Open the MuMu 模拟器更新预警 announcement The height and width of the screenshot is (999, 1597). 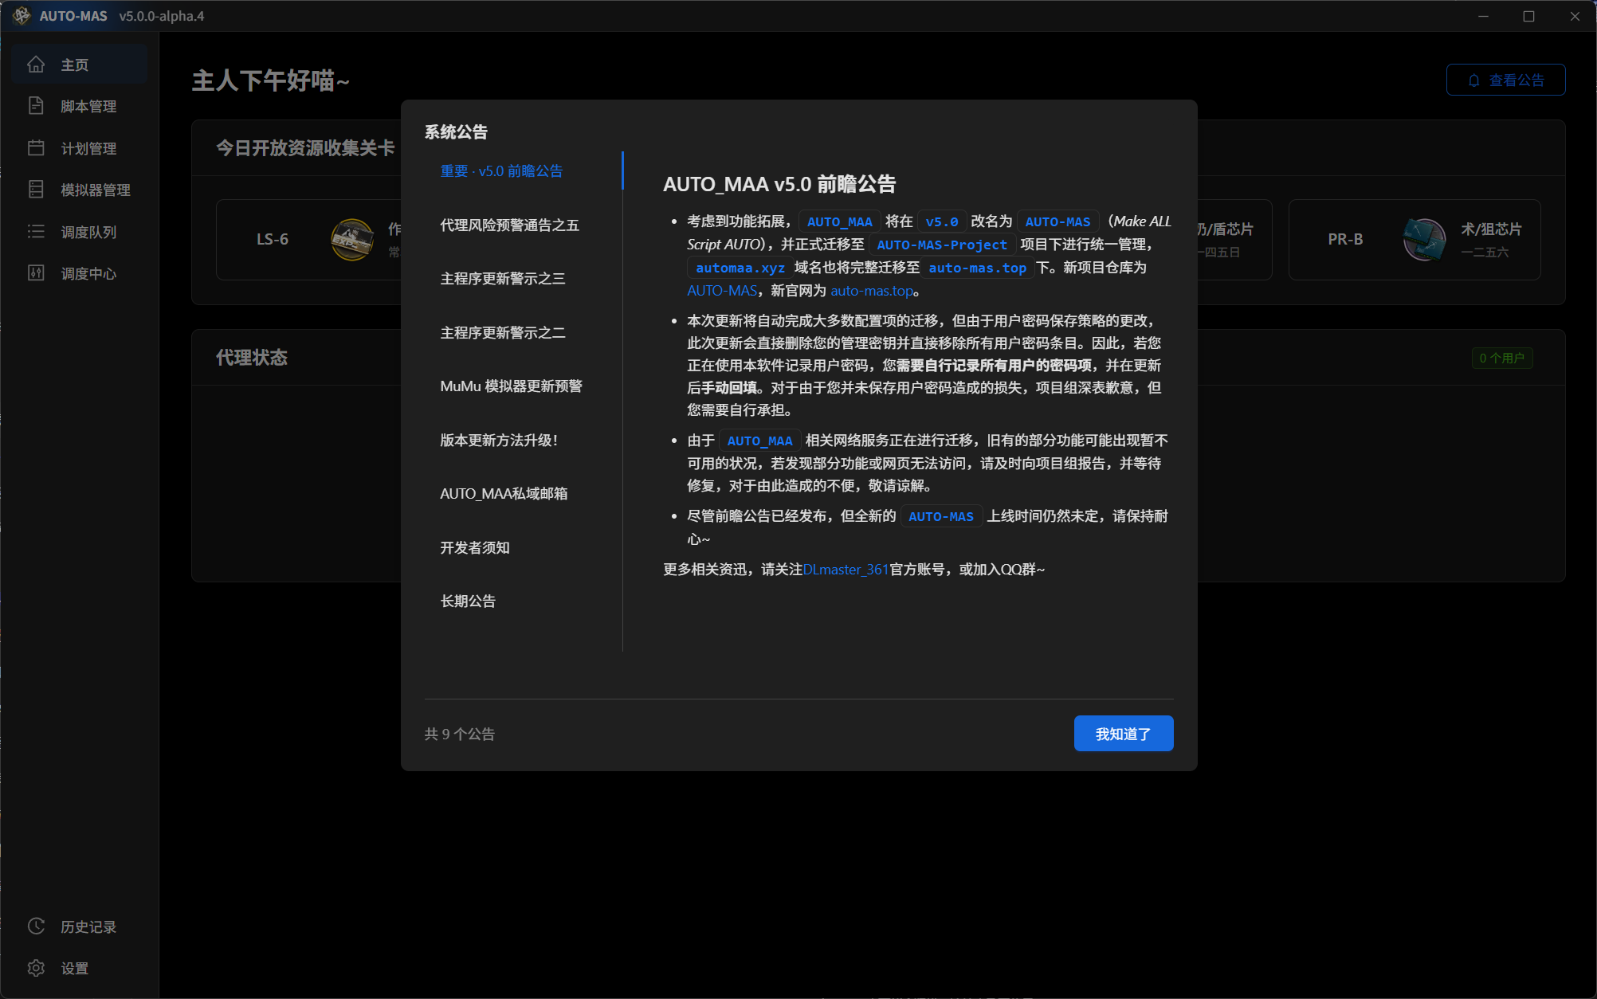[x=511, y=386]
